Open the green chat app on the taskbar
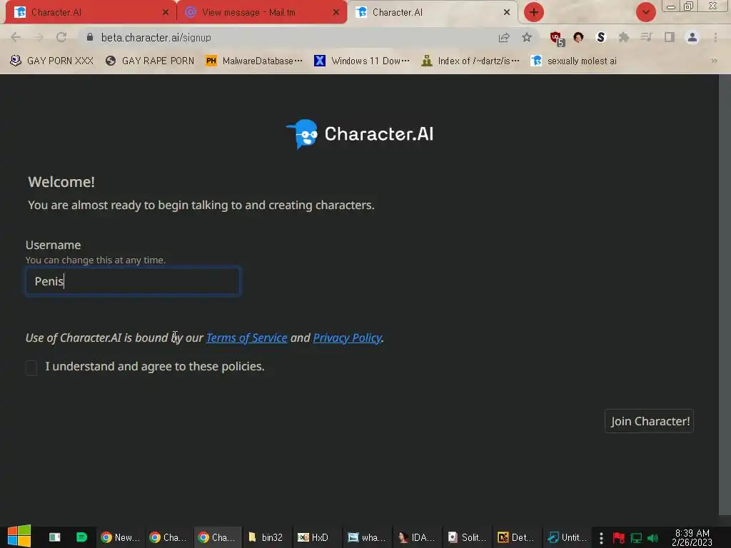Image resolution: width=731 pixels, height=548 pixels. click(81, 537)
